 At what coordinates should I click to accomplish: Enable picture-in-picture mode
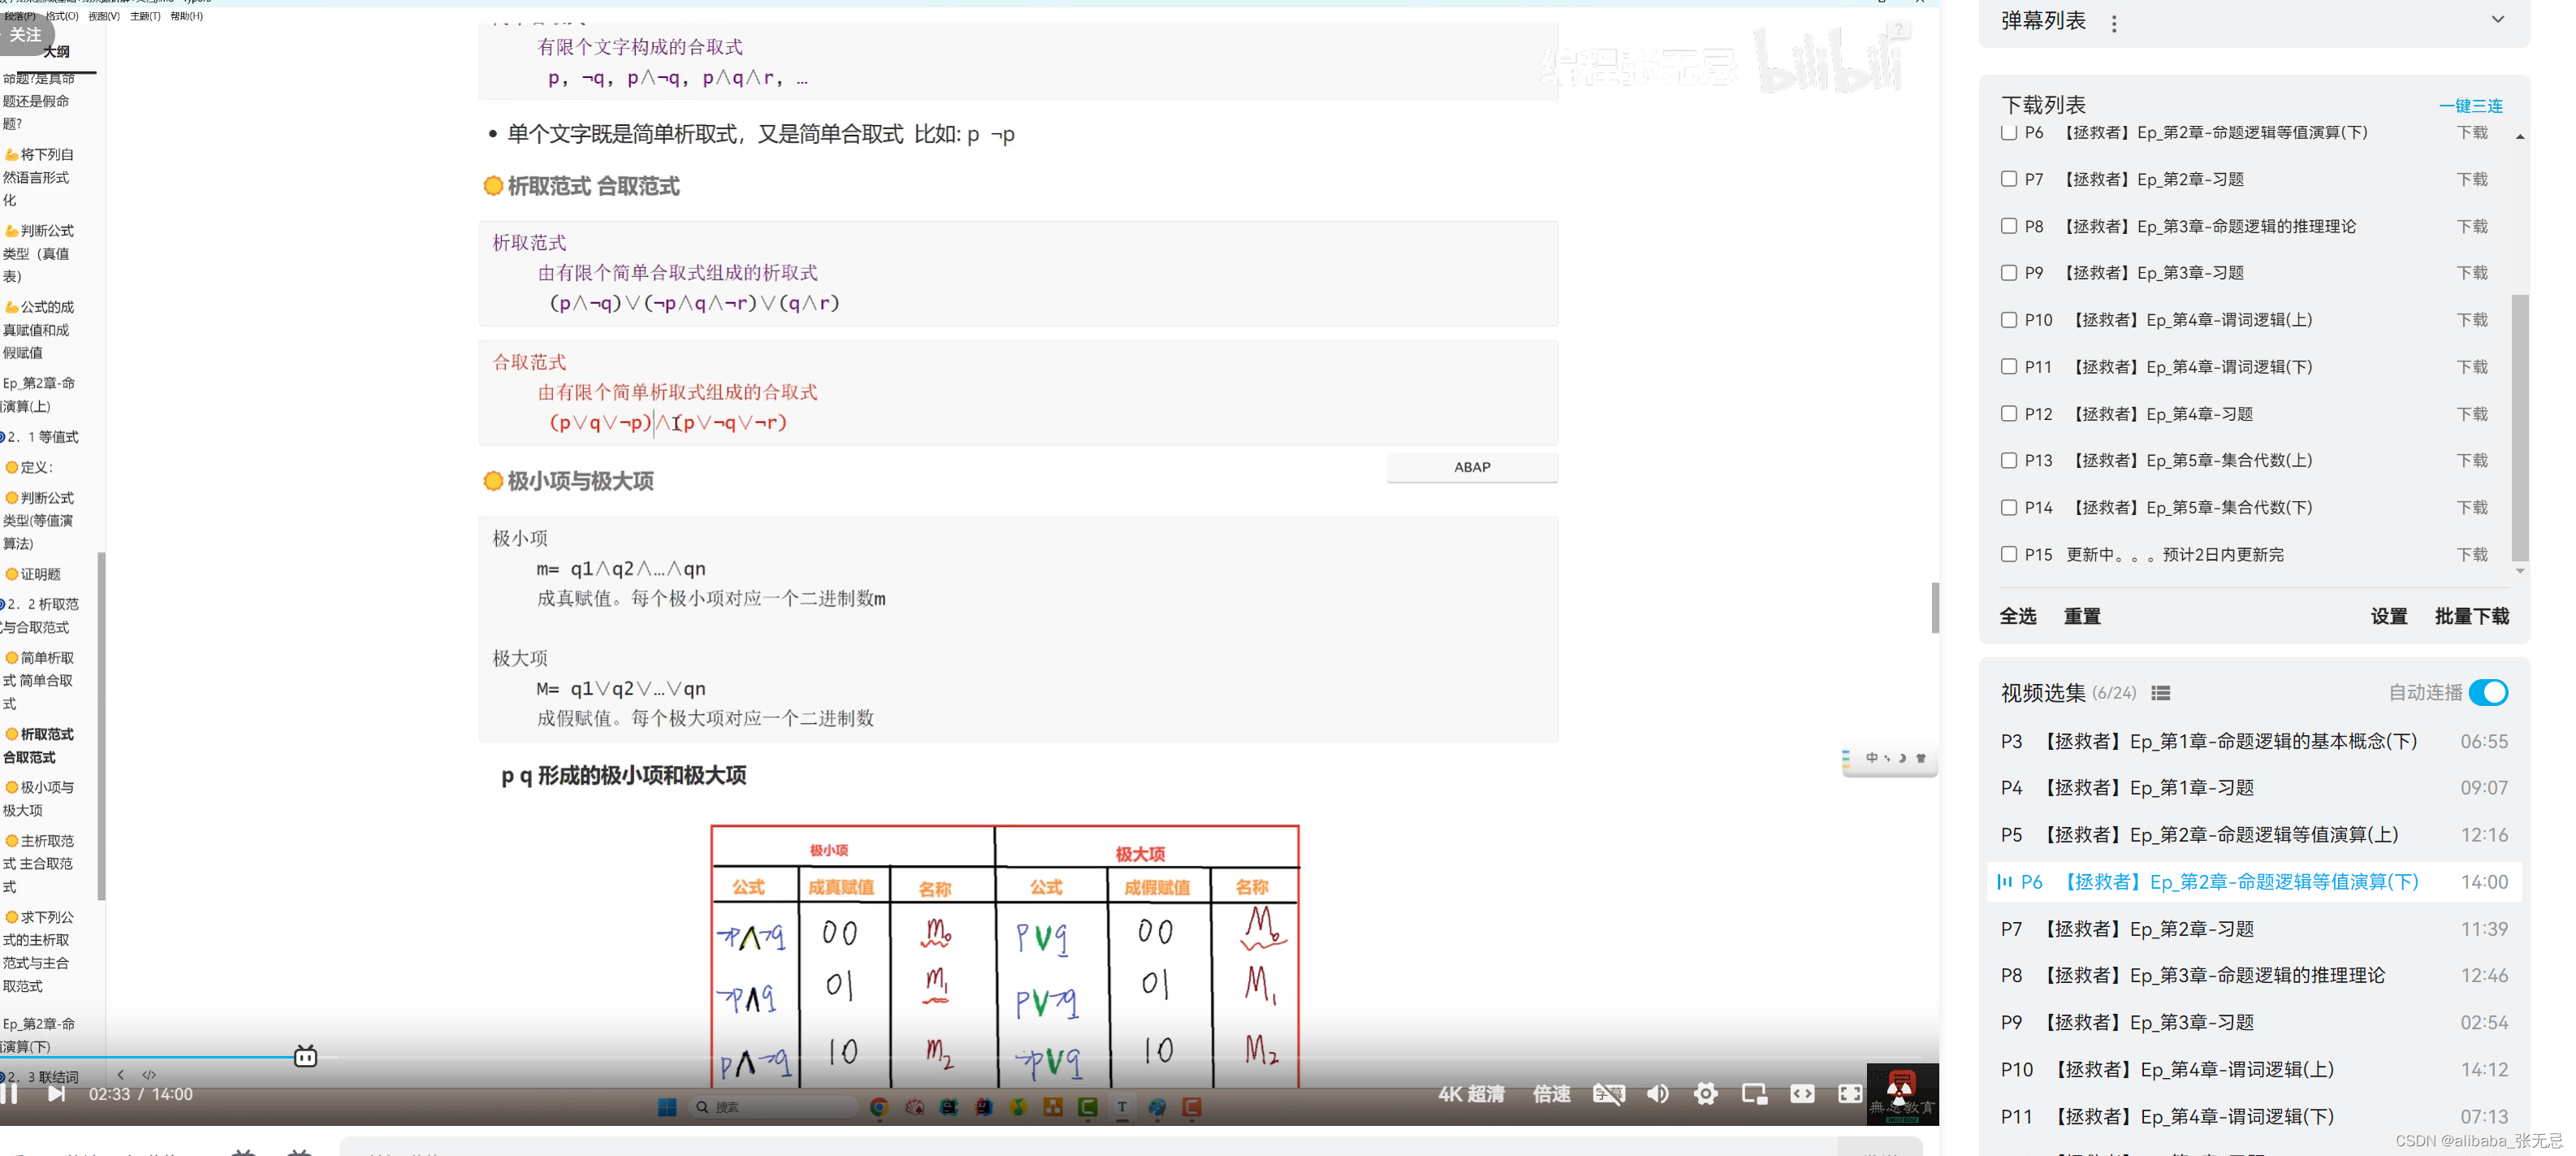pos(1754,1094)
